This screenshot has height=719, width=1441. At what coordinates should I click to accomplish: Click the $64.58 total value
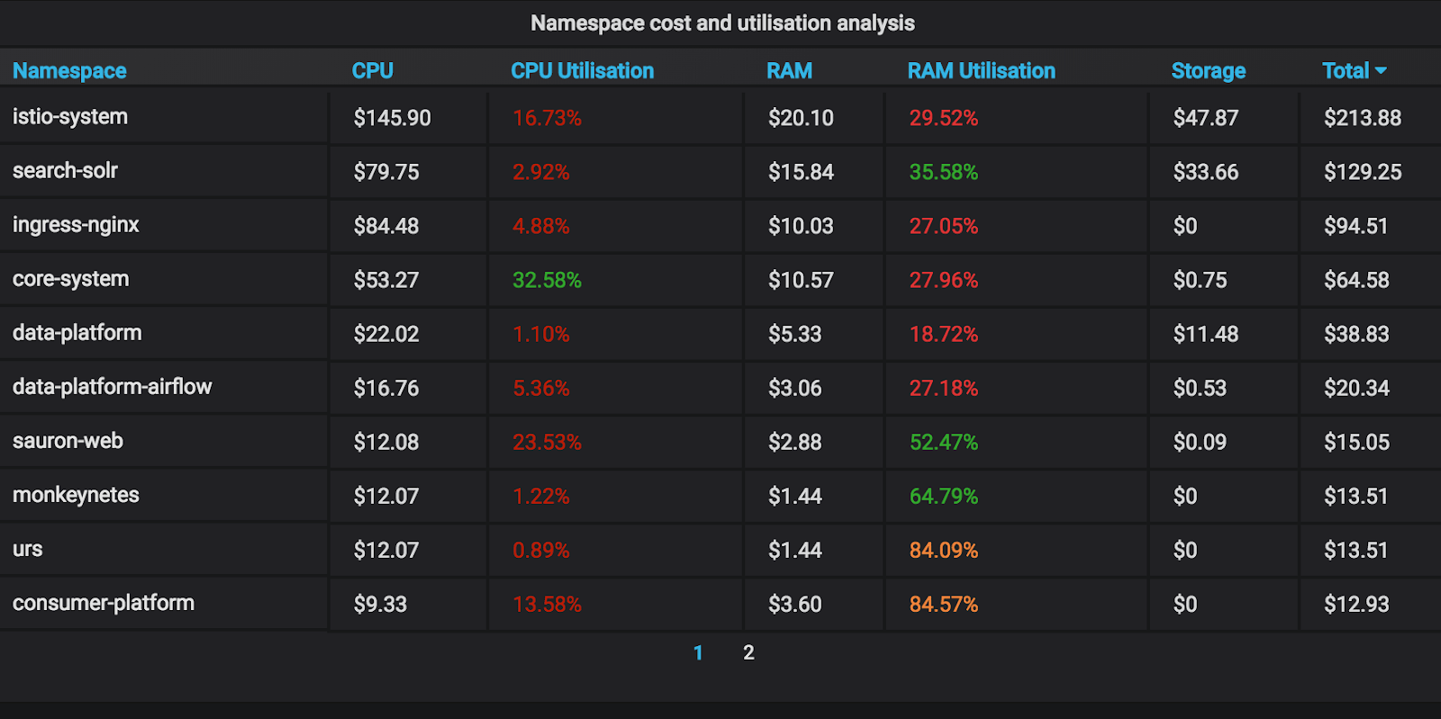[x=1357, y=280]
